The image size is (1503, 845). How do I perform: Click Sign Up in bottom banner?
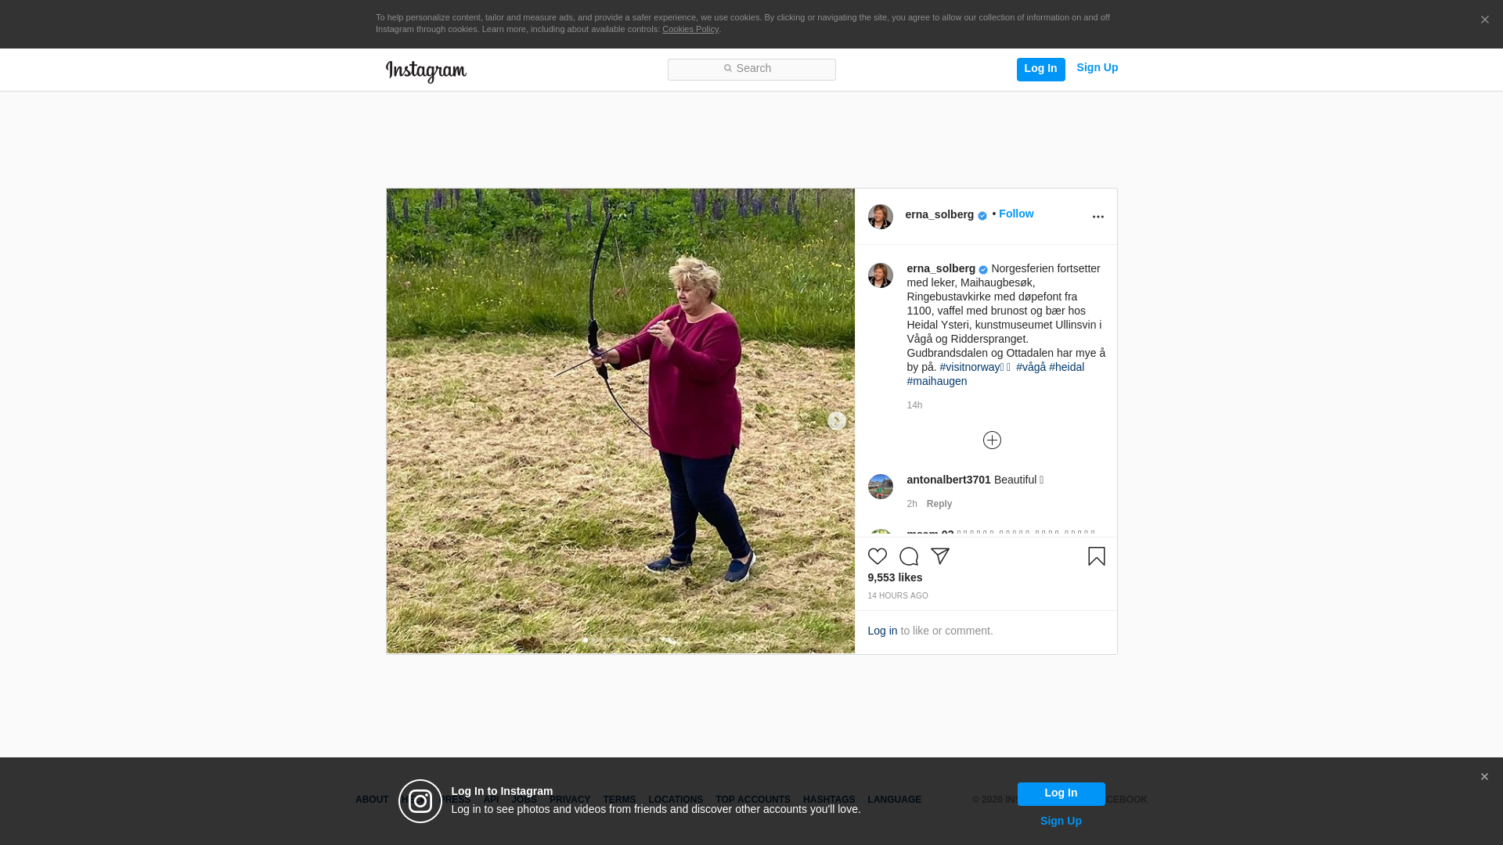click(x=1061, y=821)
